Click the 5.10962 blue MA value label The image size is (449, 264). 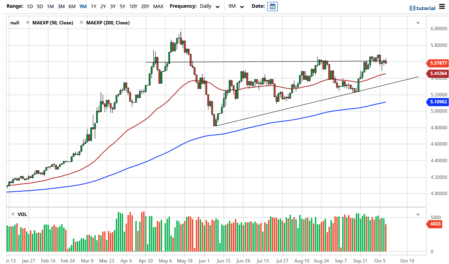(x=437, y=102)
